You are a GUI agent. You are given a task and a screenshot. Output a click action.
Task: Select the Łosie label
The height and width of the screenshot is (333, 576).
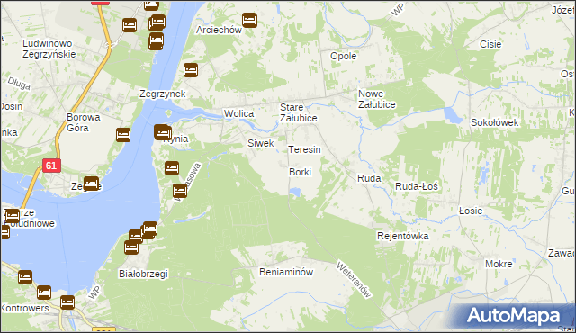[471, 211]
